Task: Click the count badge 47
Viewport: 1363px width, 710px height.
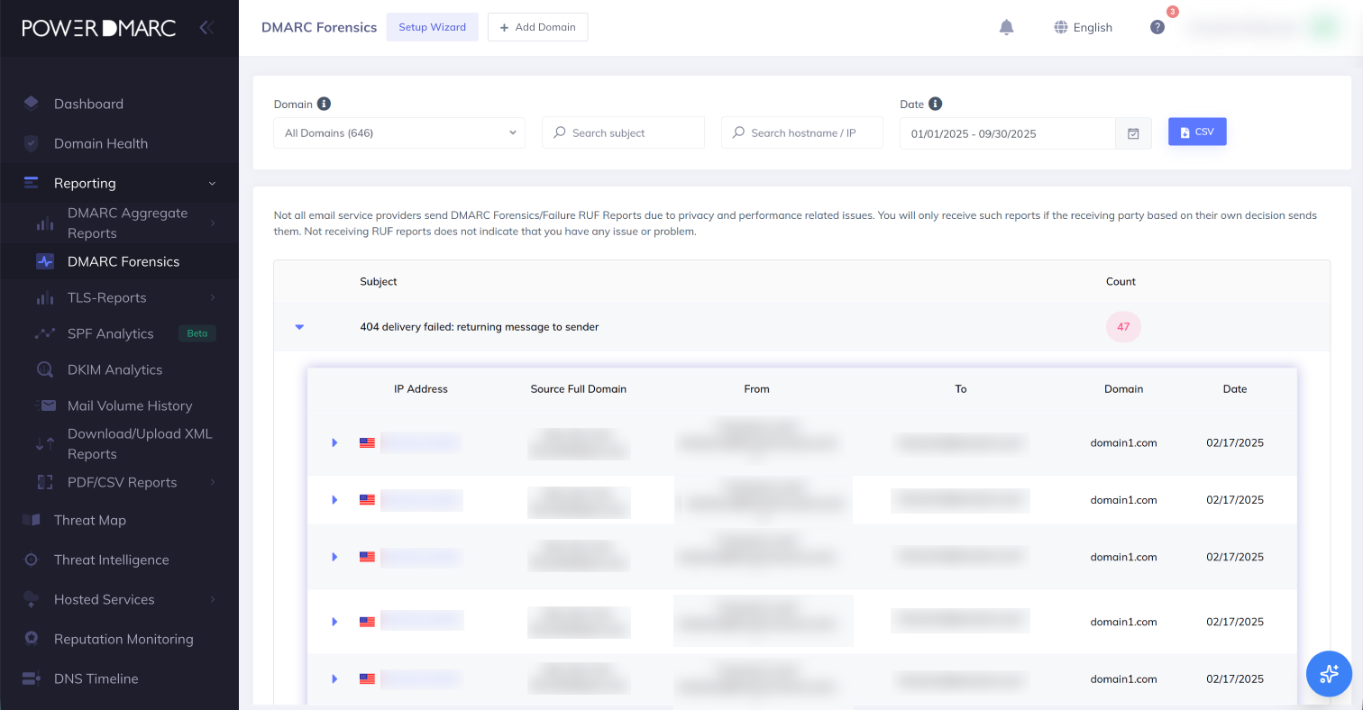Action: (x=1123, y=327)
